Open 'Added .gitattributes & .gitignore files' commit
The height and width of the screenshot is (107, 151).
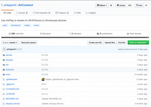click(62, 79)
